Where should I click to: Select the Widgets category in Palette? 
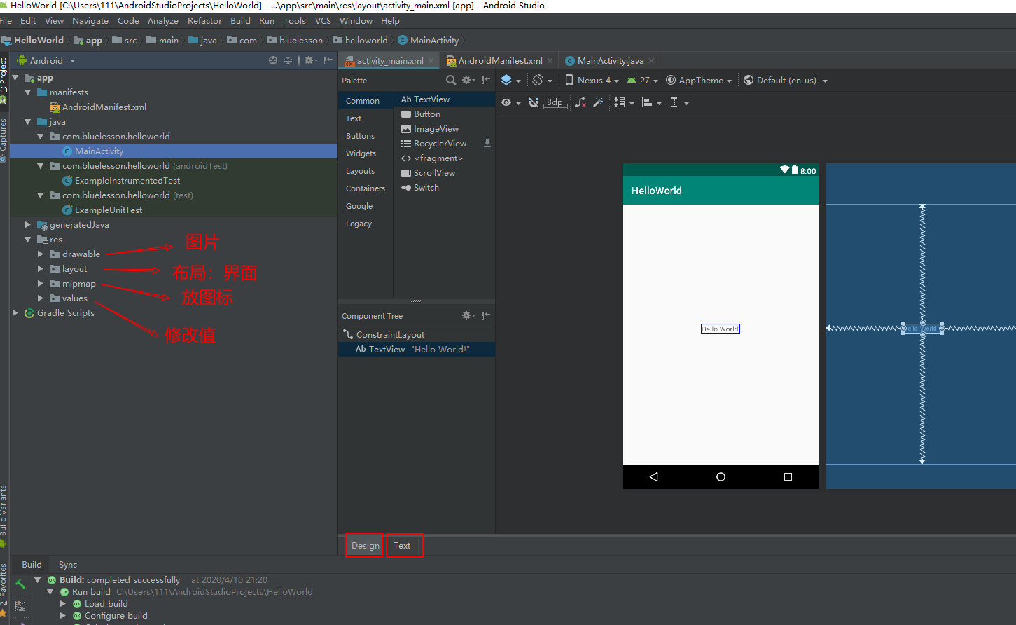point(361,153)
